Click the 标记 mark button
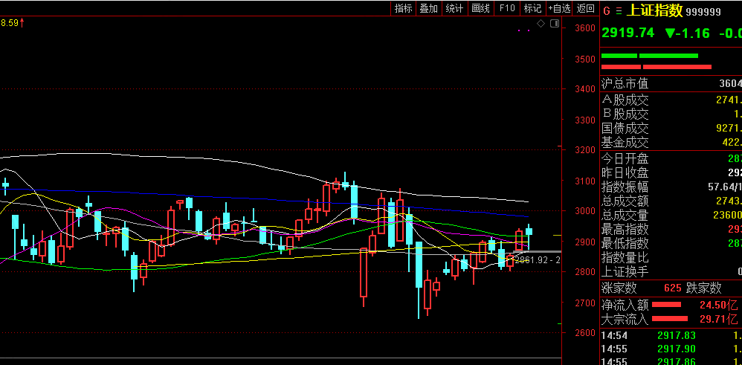This screenshot has width=742, height=365. (533, 8)
